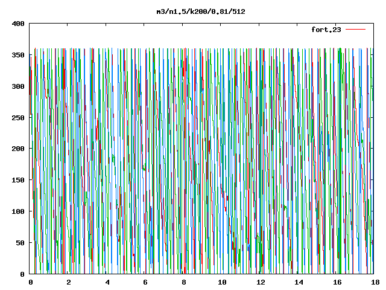386x290 pixels.
Task: Click the x-axis label 6
Action: pos(145,282)
